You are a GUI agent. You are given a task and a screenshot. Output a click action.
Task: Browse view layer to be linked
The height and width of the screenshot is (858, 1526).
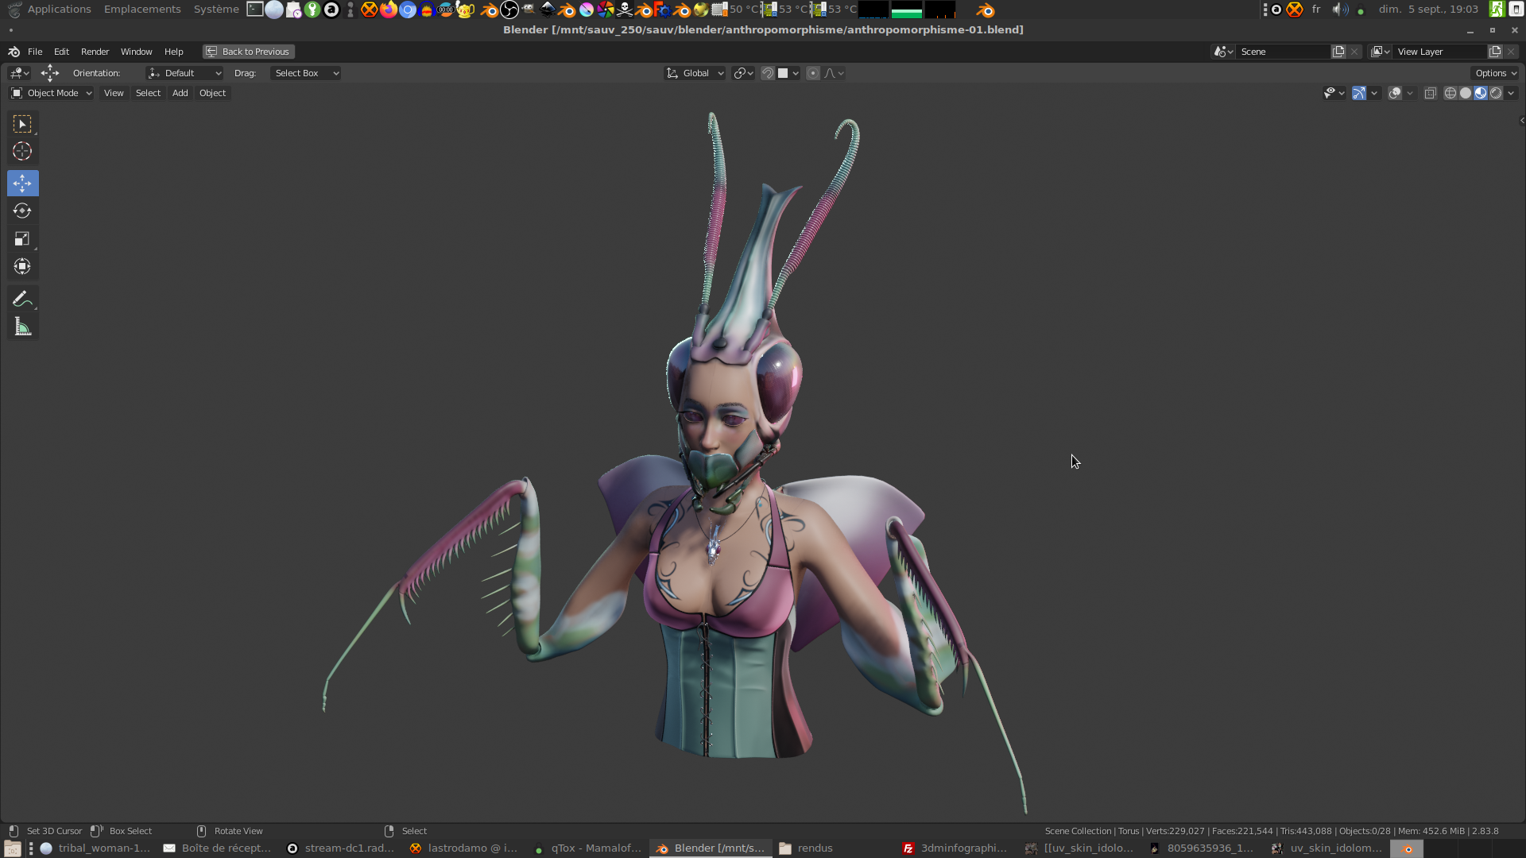pyautogui.click(x=1381, y=52)
